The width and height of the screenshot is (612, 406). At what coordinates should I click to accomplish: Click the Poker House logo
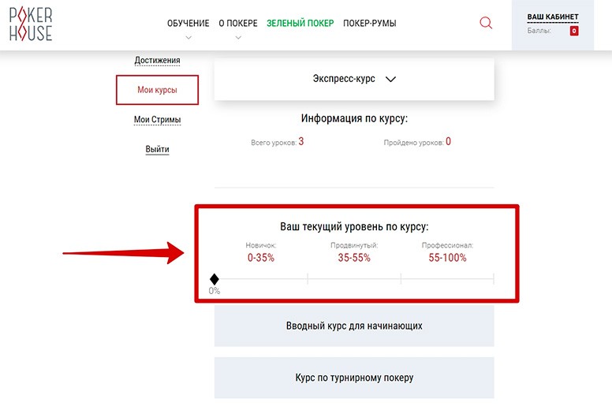click(x=31, y=23)
